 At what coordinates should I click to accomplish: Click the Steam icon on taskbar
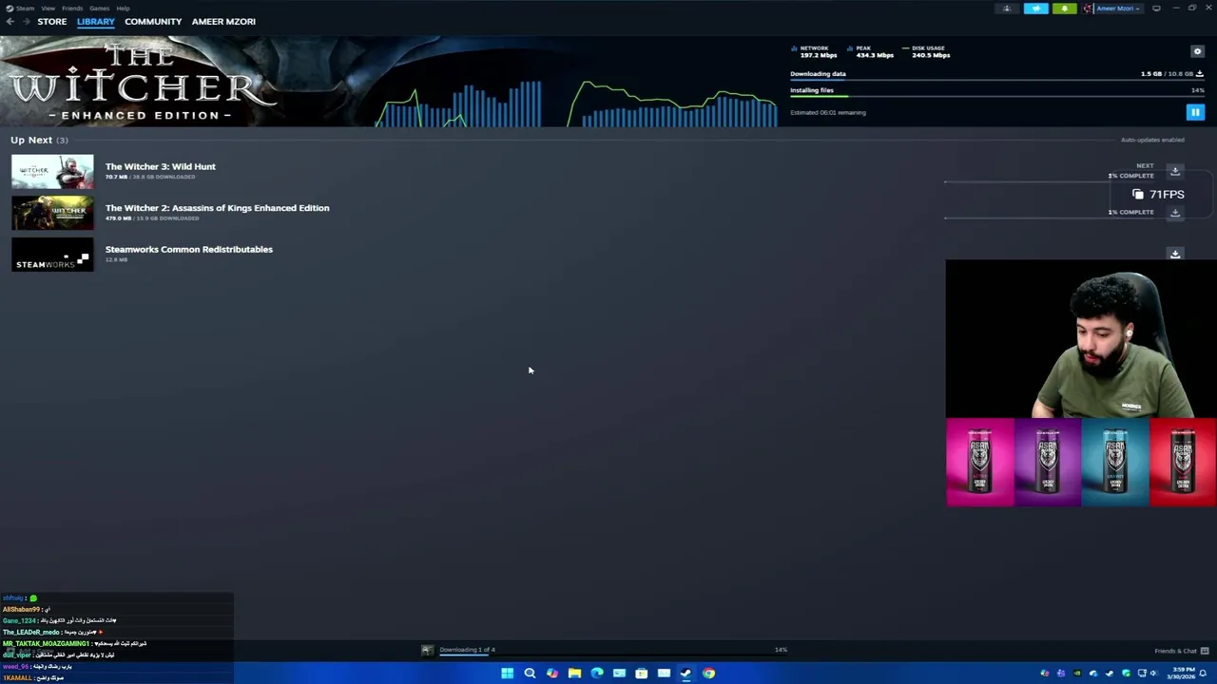[686, 674]
